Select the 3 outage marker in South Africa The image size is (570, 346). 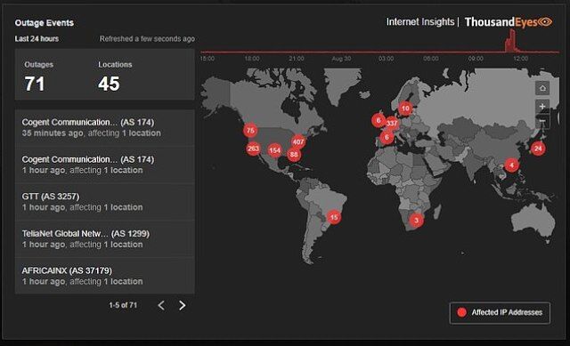pos(416,220)
